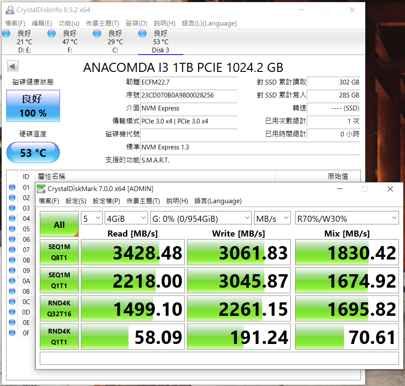Click blue status dot for attribute 01
Viewport: 405px width, 386px height.
pos(12,187)
